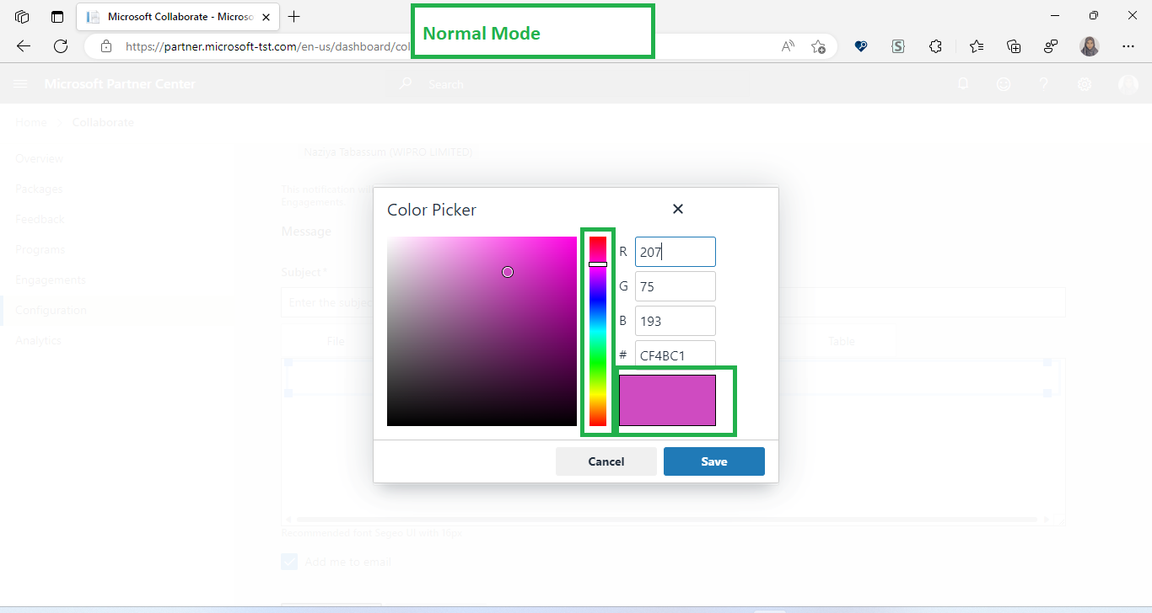Click the Read aloud icon in address bar

point(787,46)
